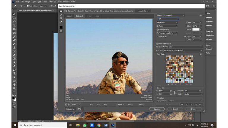Open the Diffusion dither method dropdown

[x=167, y=26]
